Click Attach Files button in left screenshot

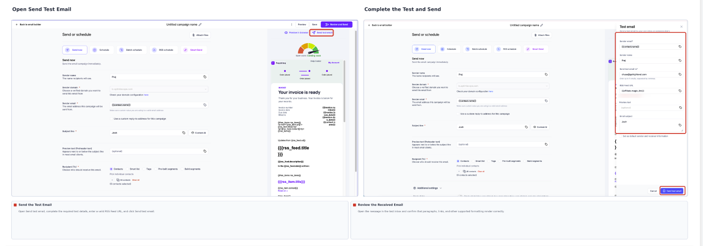(x=200, y=35)
